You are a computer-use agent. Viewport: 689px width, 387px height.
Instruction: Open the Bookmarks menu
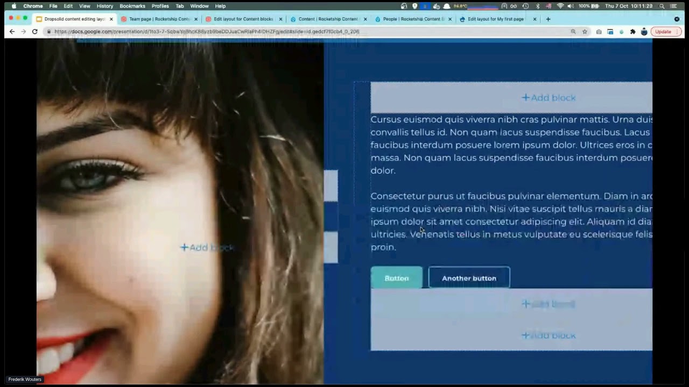click(132, 6)
